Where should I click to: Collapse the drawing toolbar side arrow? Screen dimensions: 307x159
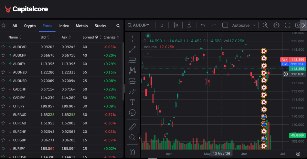(x=139, y=138)
